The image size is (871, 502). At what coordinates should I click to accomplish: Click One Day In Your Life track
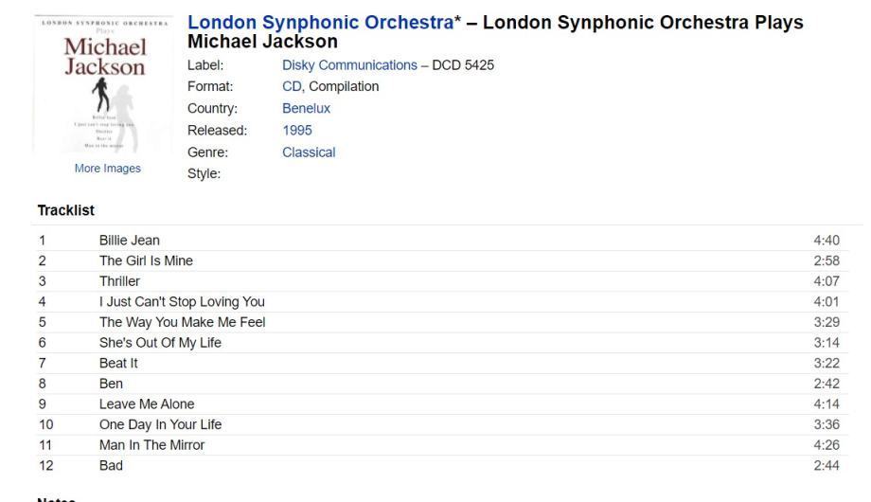pos(160,424)
